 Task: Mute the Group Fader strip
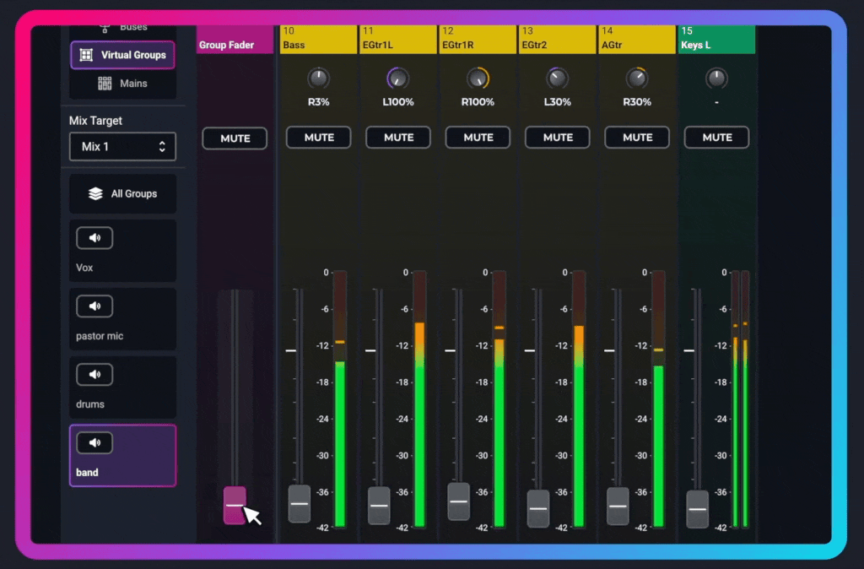tap(235, 139)
